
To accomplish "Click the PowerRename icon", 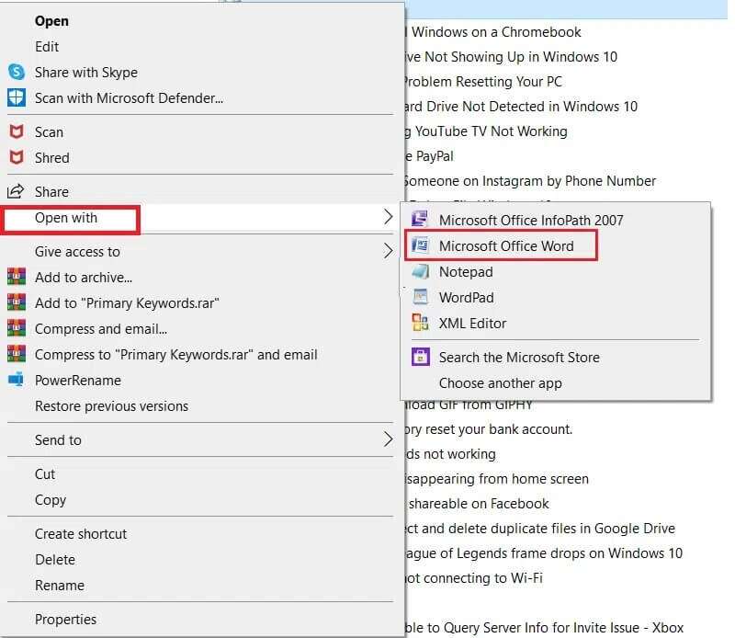I will [17, 380].
